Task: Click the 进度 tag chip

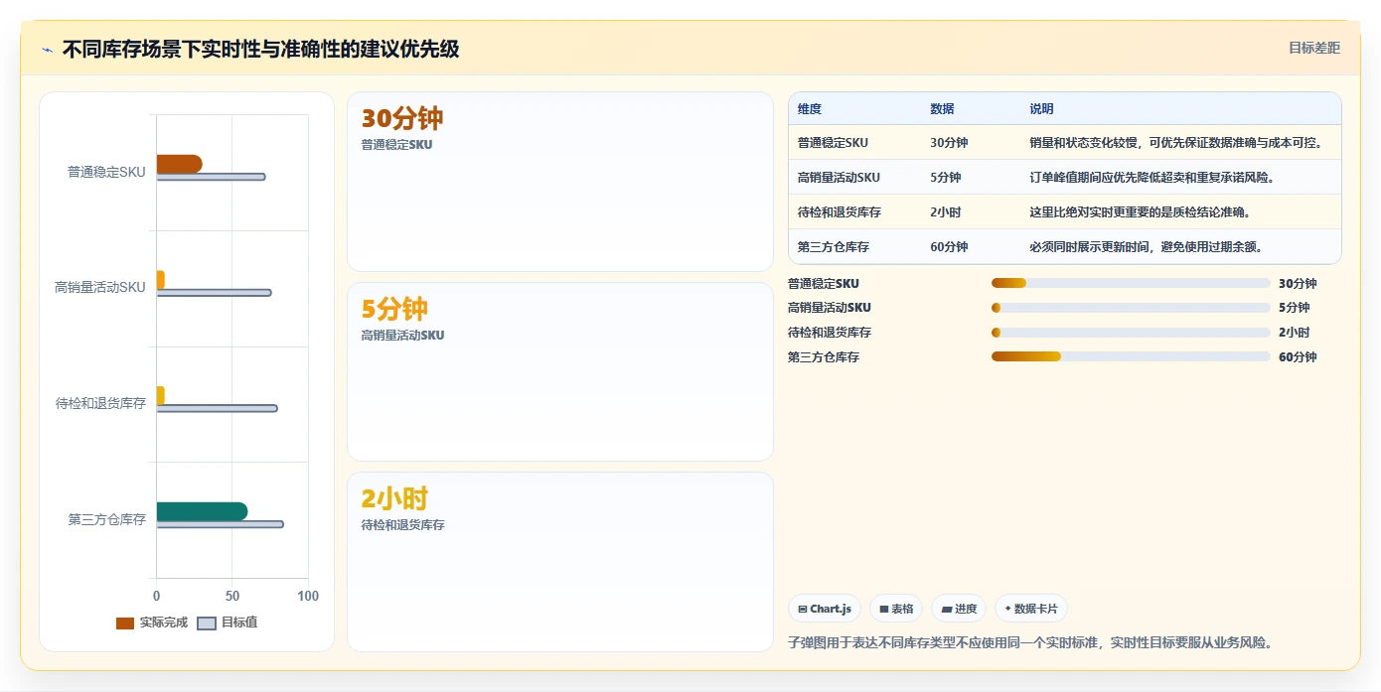Action: coord(959,609)
